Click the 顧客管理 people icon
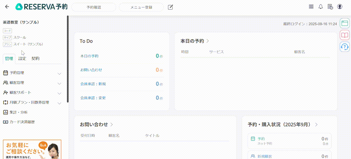Viewport: 351px width, 159px height. tap(5, 83)
